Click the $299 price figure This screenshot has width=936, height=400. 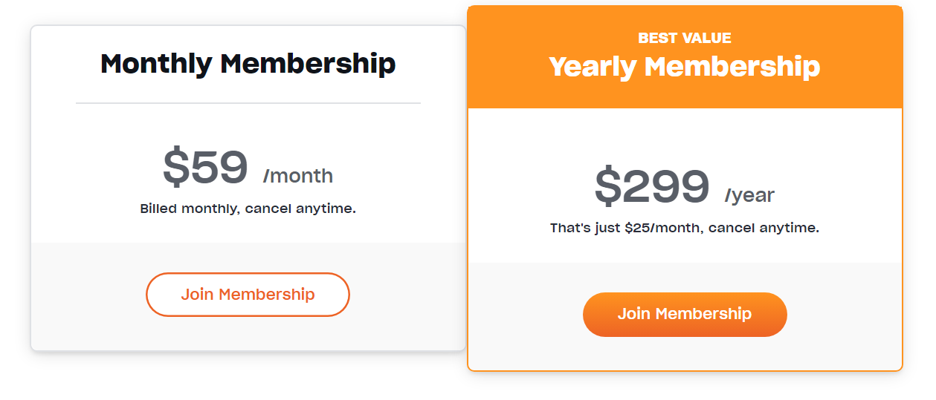(652, 186)
